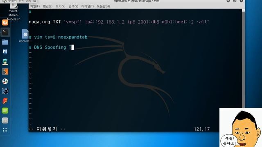Launch the Maltego M dock icon
This screenshot has height=147, width=262.
click(5, 52)
